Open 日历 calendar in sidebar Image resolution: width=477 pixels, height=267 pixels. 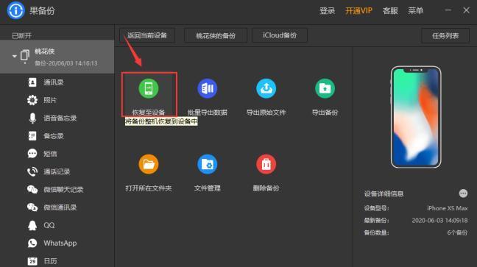pyautogui.click(x=57, y=261)
